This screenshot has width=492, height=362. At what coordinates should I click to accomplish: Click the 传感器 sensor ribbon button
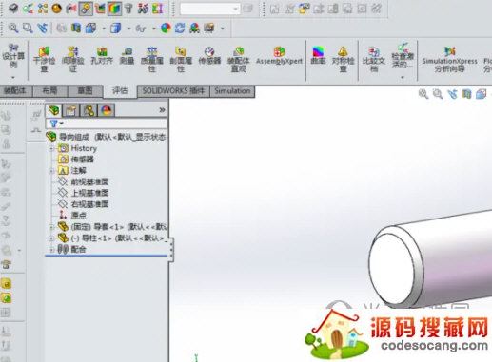(x=209, y=56)
